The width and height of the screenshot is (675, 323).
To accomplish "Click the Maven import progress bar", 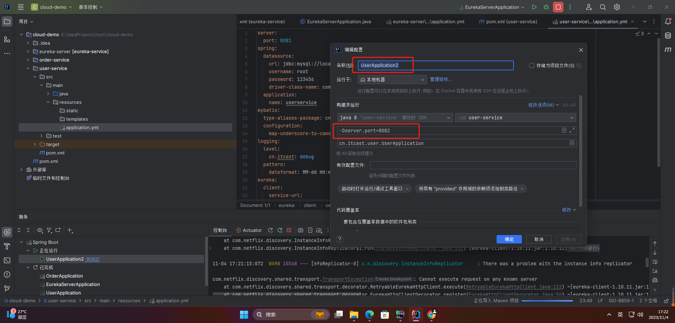I will [x=547, y=301].
